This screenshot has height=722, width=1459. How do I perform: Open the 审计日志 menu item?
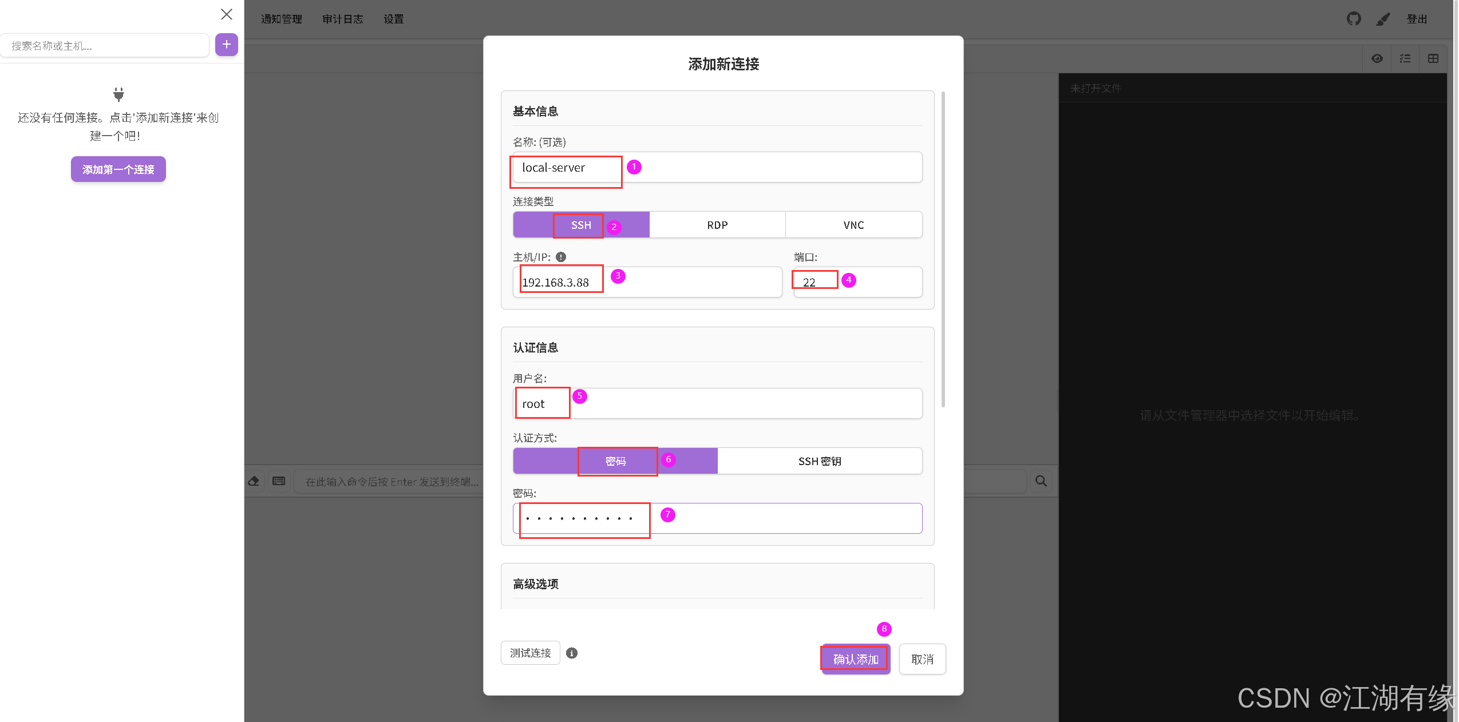tap(343, 19)
